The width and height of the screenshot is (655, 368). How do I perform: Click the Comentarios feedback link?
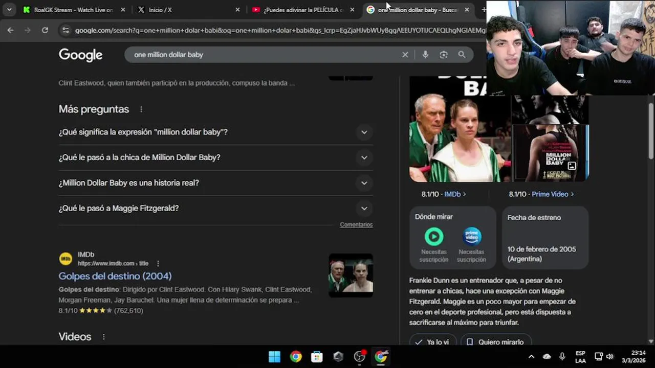pos(356,225)
